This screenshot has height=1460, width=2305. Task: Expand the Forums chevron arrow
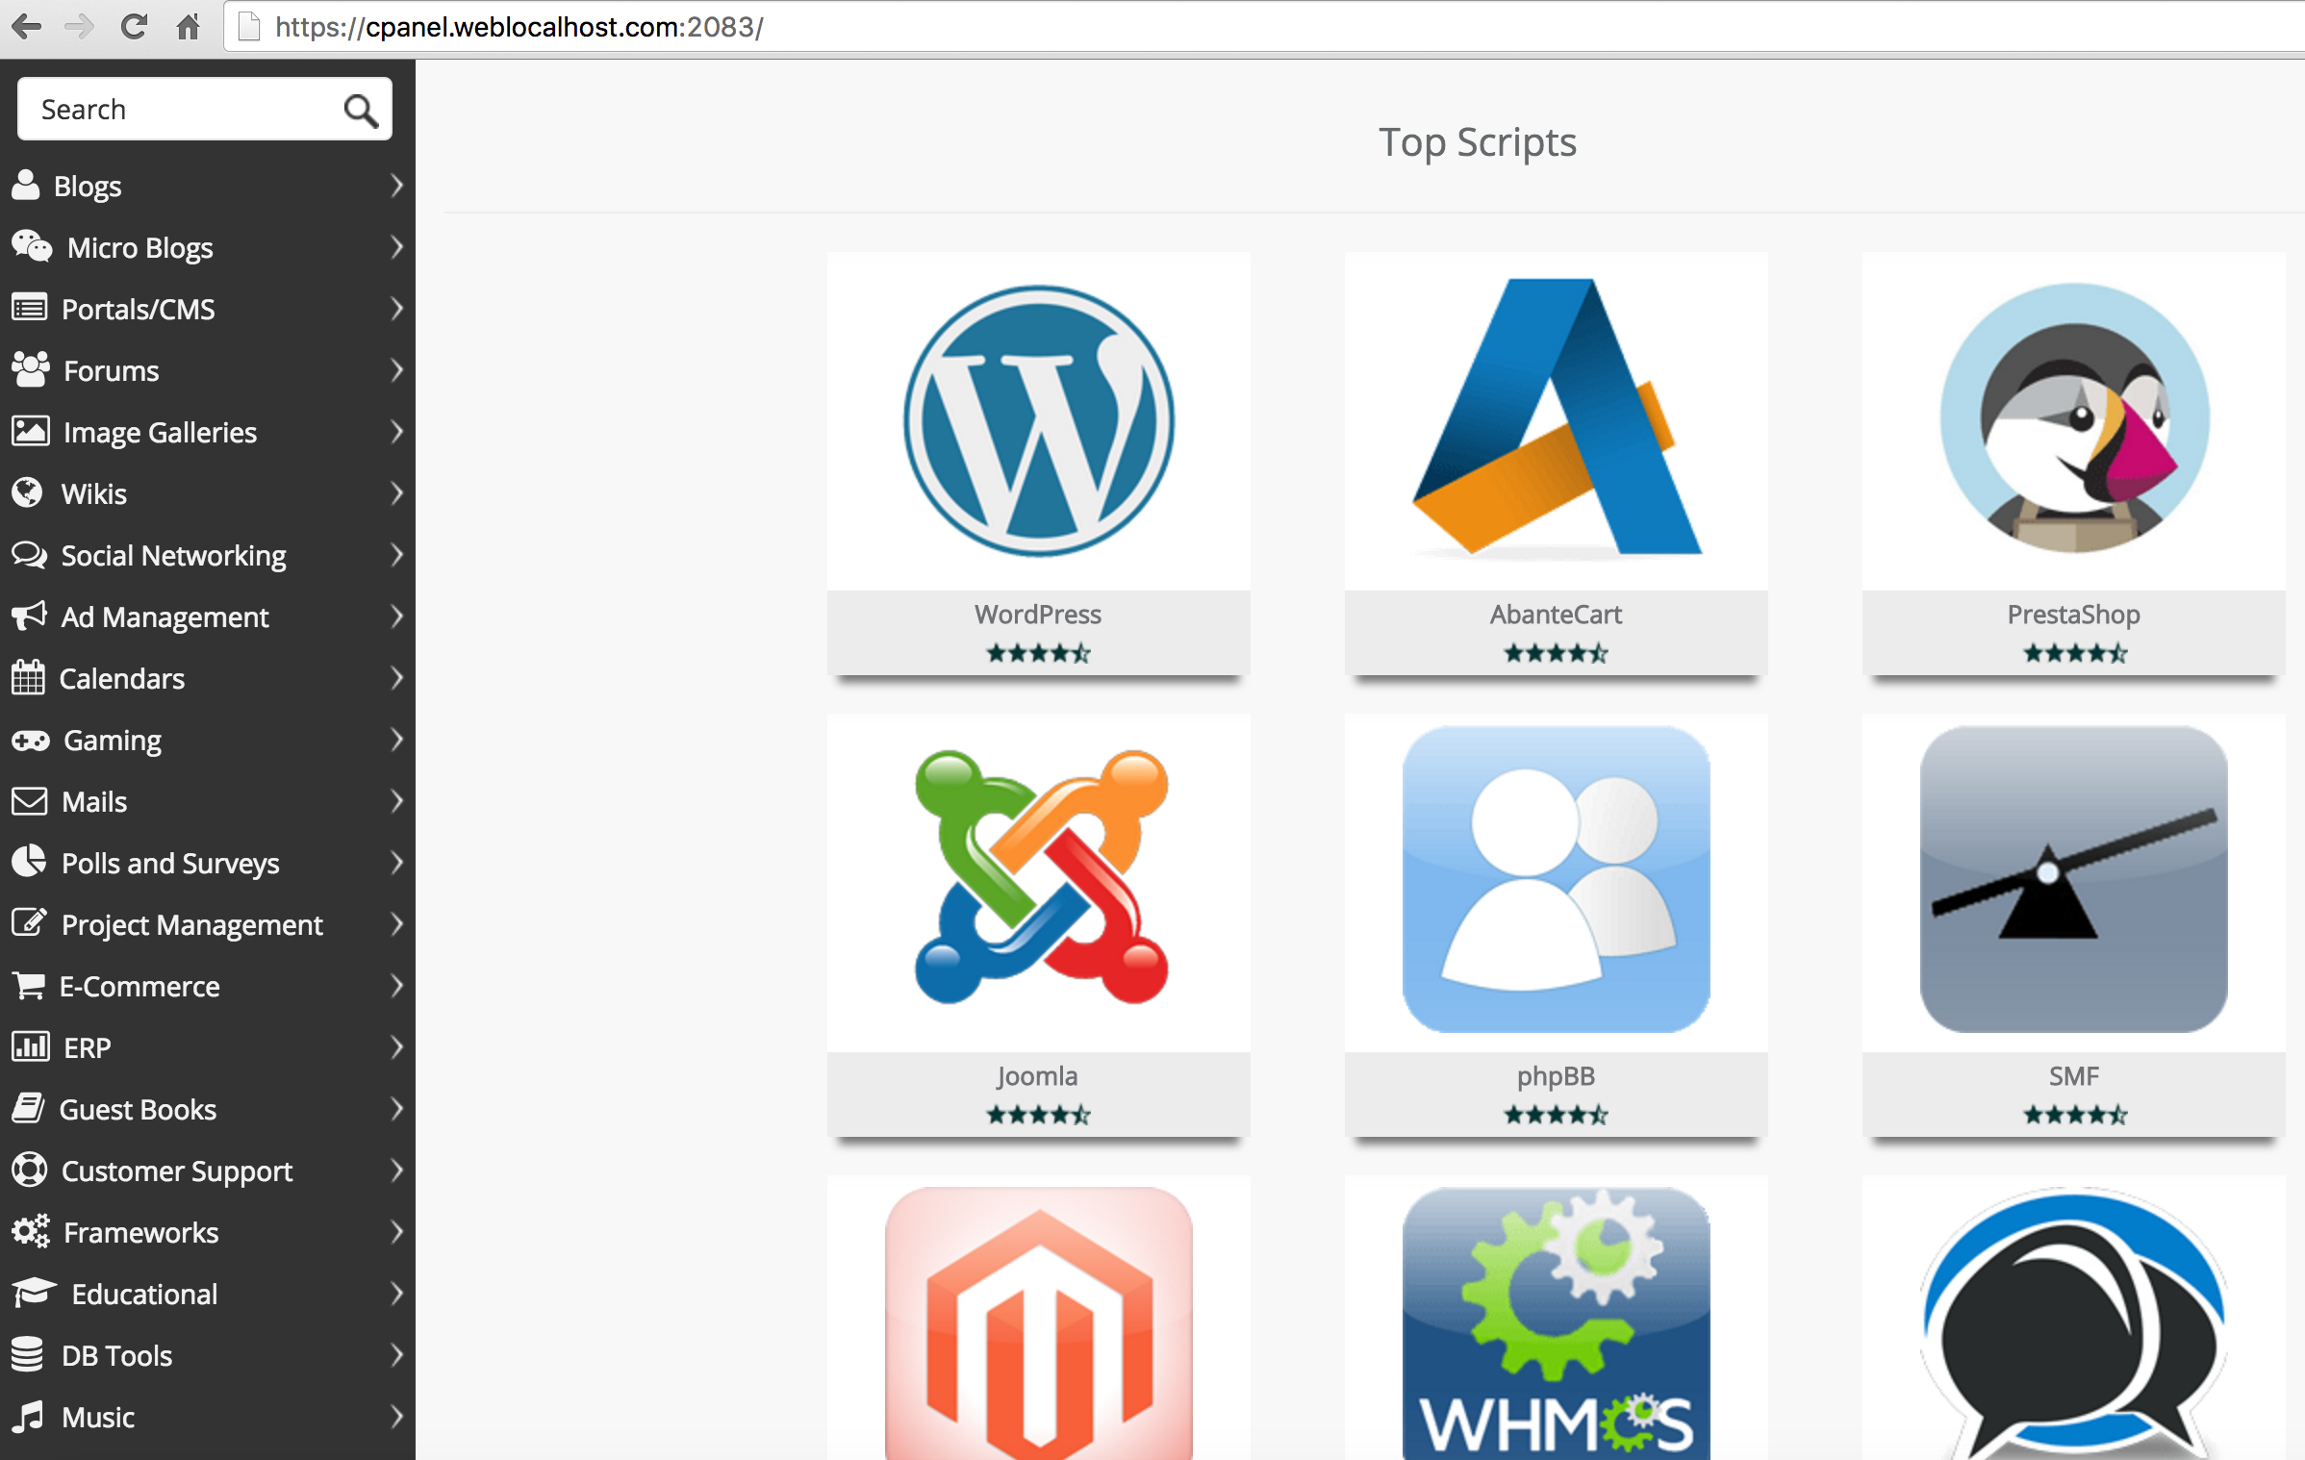tap(396, 369)
